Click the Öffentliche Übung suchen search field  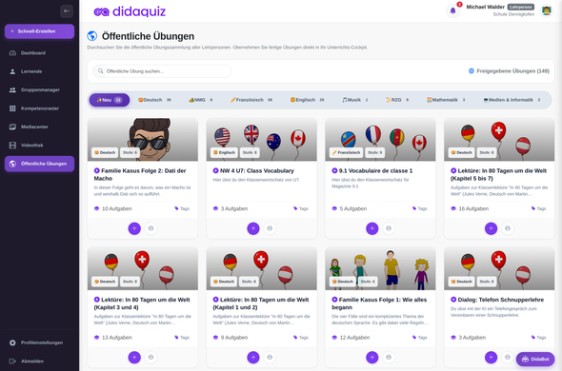(x=162, y=71)
